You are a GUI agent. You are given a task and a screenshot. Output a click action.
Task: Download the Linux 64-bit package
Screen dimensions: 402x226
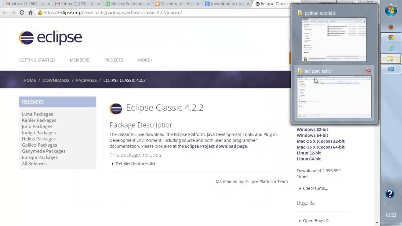tap(309, 159)
